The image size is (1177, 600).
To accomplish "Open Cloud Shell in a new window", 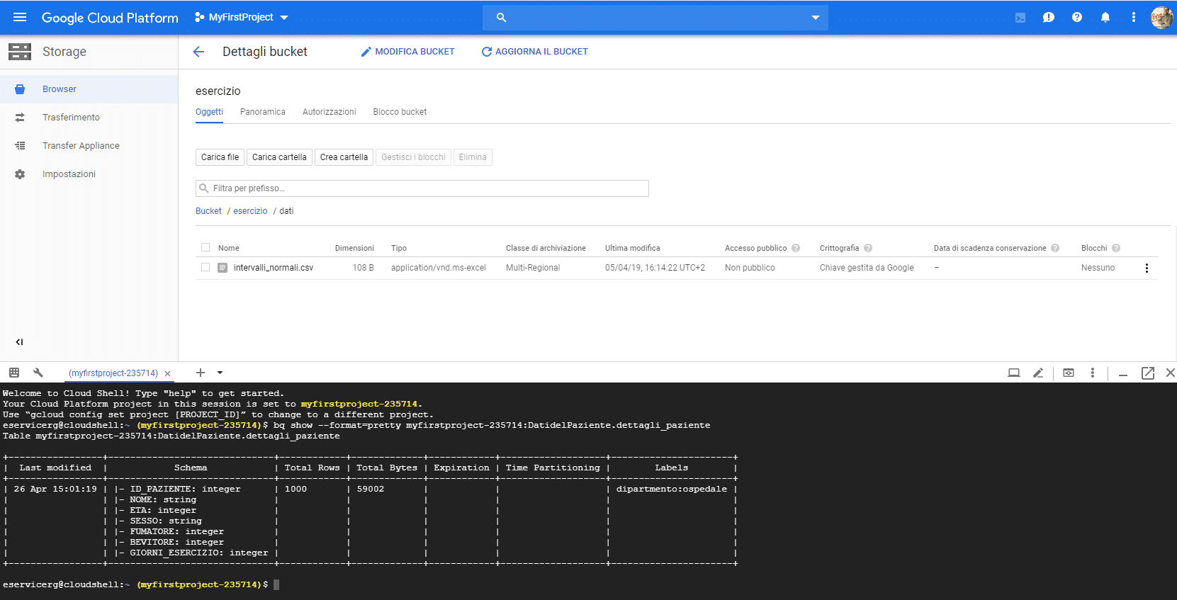I will (x=1148, y=373).
